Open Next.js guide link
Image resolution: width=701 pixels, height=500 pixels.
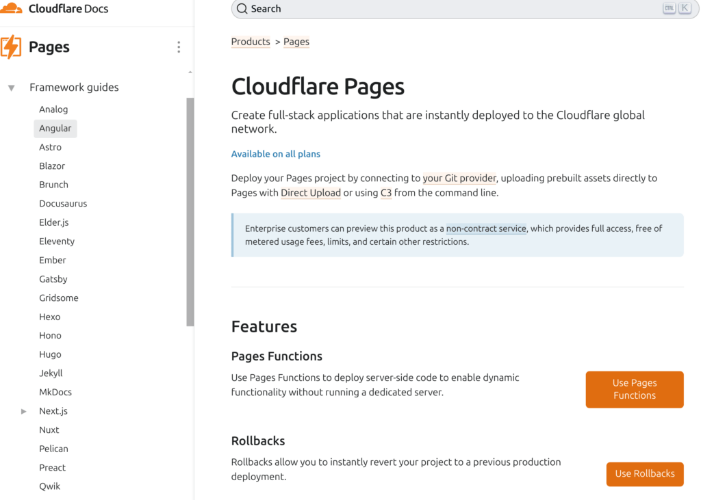tap(53, 411)
